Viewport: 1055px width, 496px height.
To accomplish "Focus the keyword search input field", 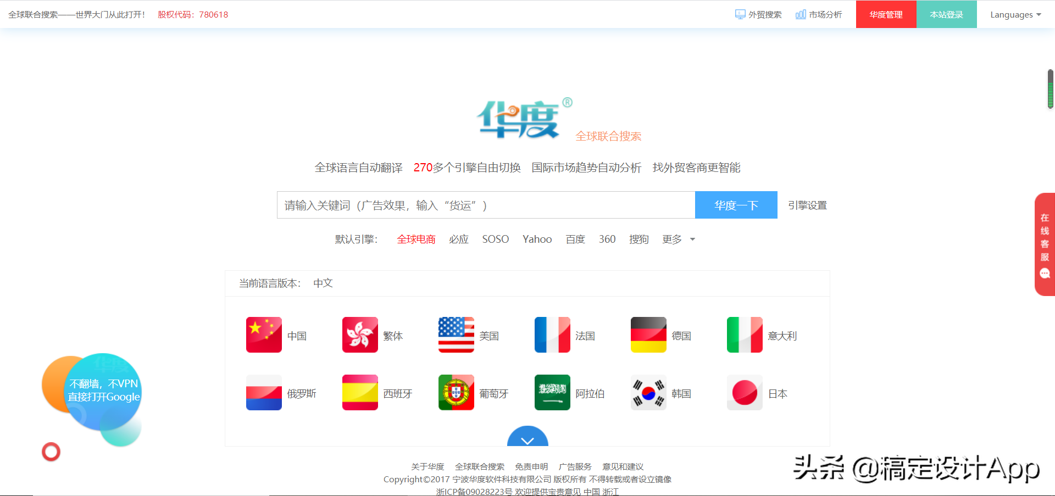I will pyautogui.click(x=486, y=205).
